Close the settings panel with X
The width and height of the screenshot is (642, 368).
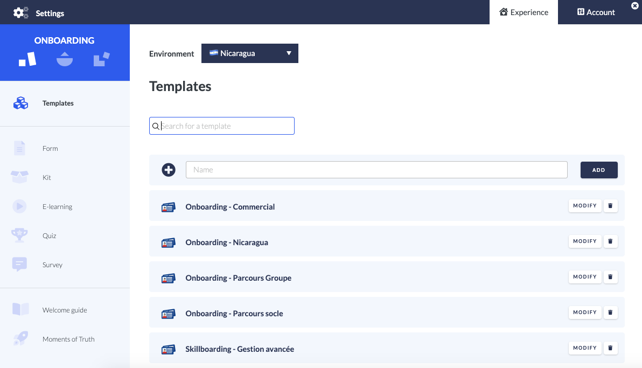[x=634, y=6]
